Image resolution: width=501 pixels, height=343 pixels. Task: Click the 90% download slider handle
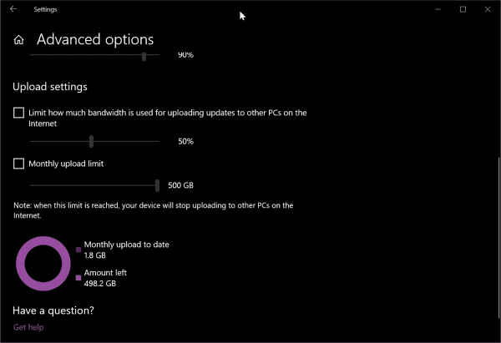coord(144,56)
